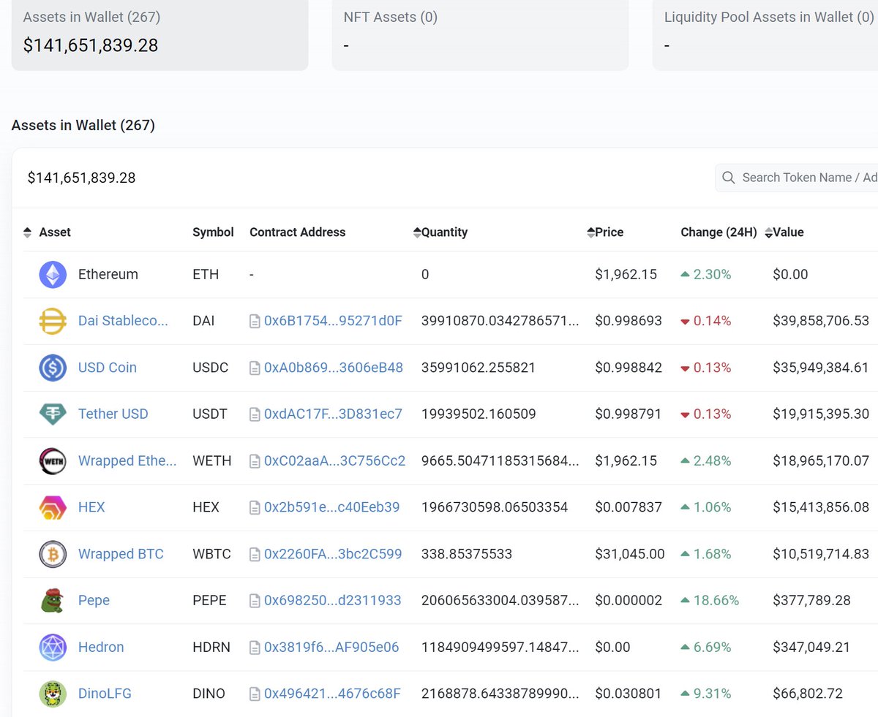
Task: Click the Contract Address column header
Action: (297, 232)
